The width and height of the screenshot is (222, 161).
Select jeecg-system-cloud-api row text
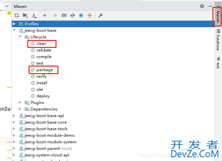click(47, 155)
